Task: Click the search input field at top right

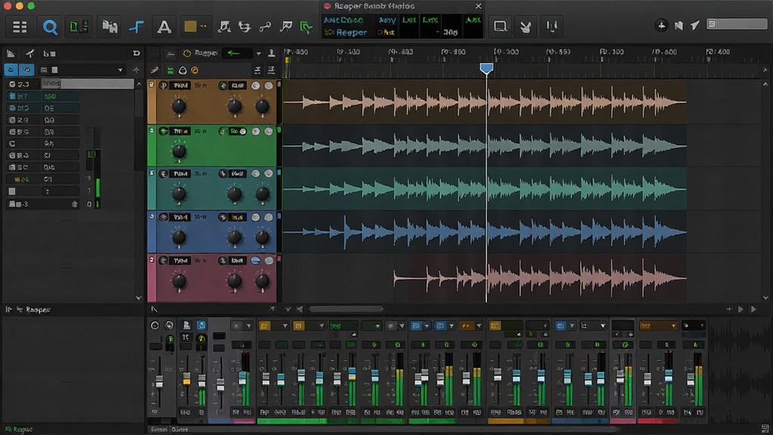Action: 737,24
